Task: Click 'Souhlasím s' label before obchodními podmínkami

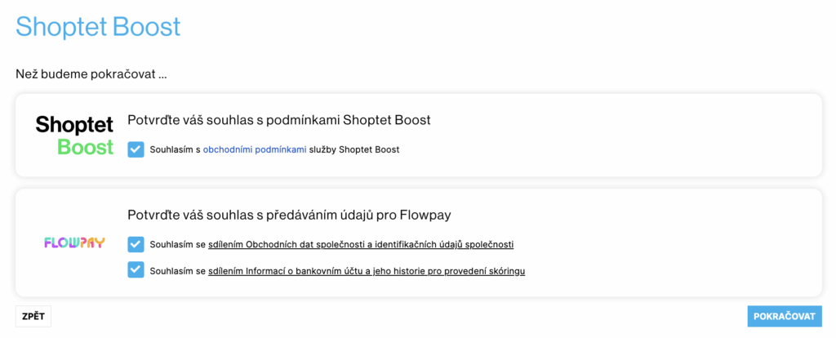Action: pos(175,149)
